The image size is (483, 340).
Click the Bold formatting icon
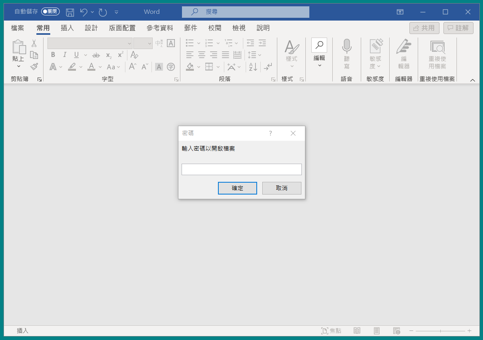(53, 55)
